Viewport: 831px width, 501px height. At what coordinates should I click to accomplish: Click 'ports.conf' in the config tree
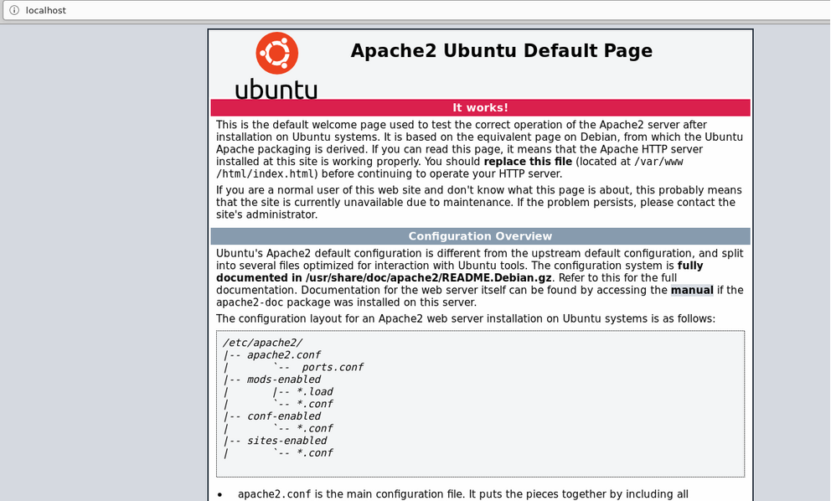(333, 368)
